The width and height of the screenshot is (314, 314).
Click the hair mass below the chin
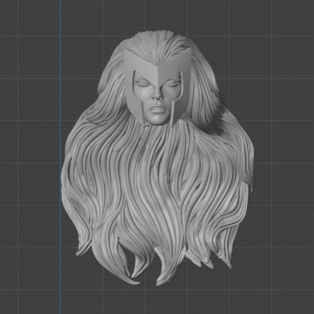[156, 169]
